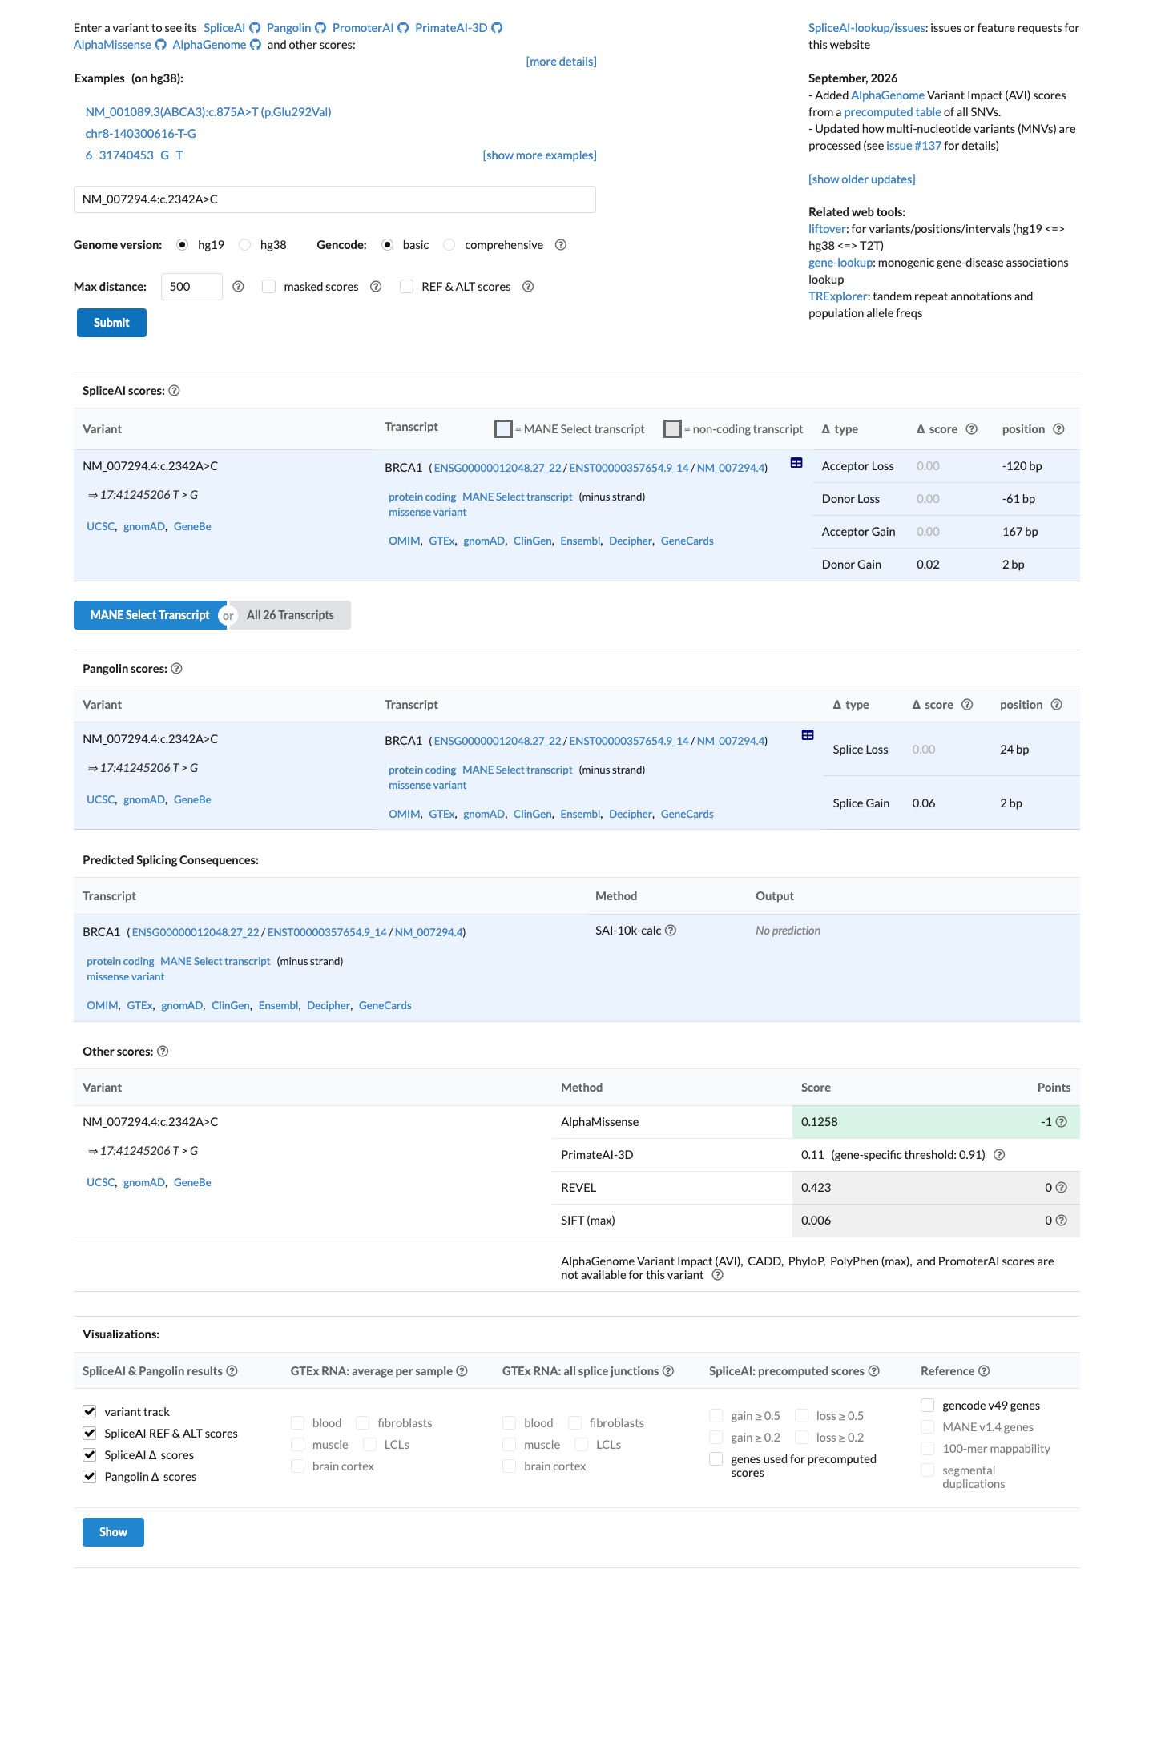Open the PrimateAI-3D GitHub icon
1165x1762 pixels.
coord(497,28)
